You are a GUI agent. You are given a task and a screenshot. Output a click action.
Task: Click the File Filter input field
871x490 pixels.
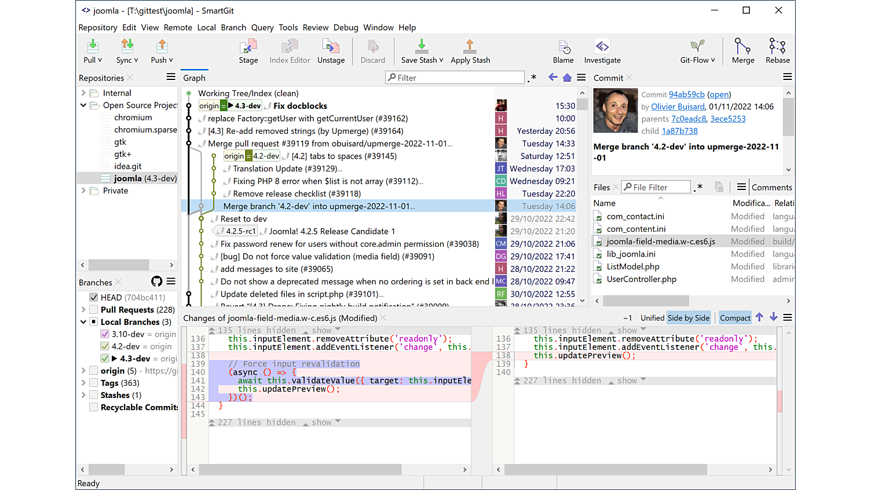point(656,187)
